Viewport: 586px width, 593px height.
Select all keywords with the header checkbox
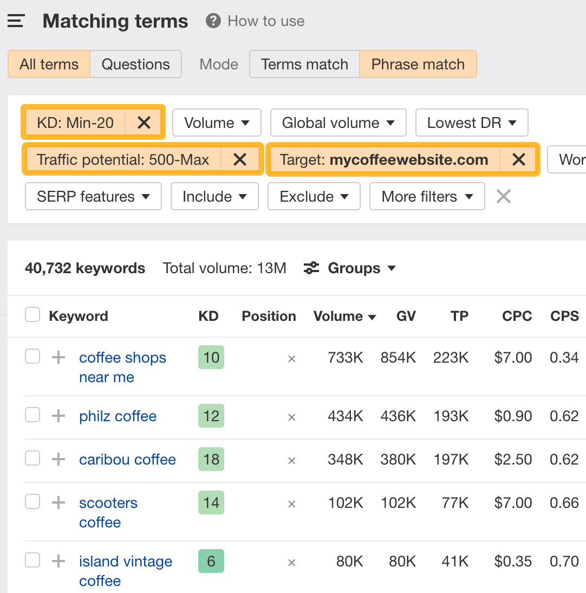point(32,314)
